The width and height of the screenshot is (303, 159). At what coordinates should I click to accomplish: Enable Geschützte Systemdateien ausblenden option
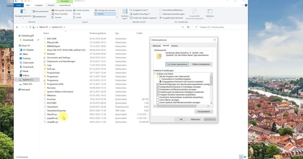(158, 97)
